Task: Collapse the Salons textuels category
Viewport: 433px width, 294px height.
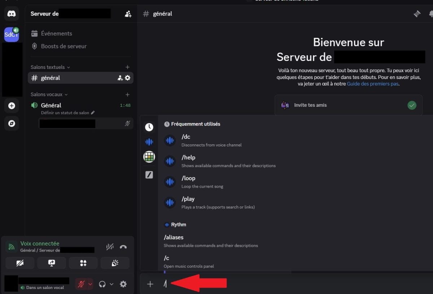Action: pyautogui.click(x=50, y=67)
